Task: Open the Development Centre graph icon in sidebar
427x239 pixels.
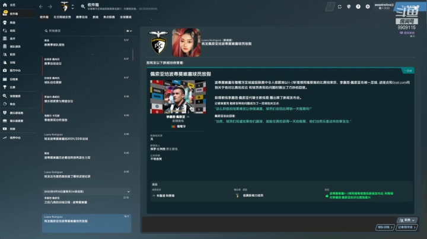Action: tap(5, 138)
